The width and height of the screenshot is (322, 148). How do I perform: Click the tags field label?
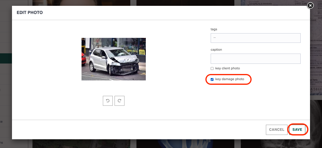click(x=214, y=29)
